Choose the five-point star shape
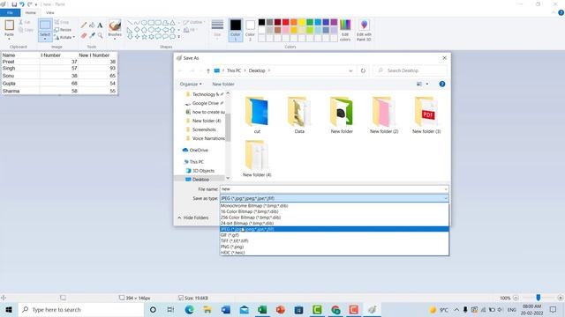 [x=144, y=37]
